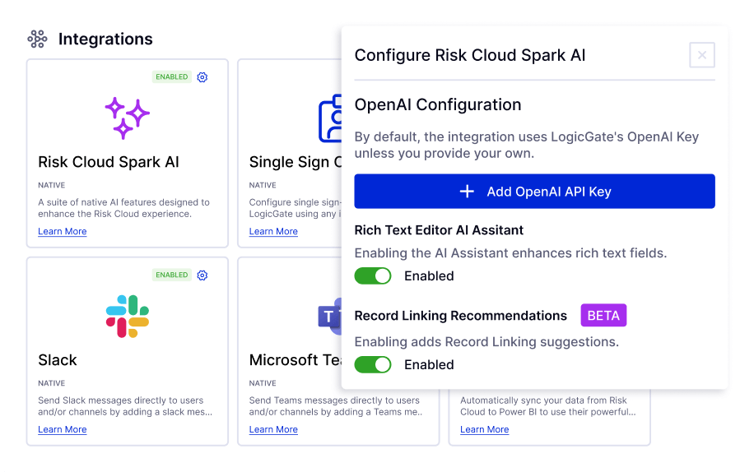Viewport: 754px width, 472px height.
Task: Click Add OpenAI API Key button
Action: (534, 192)
